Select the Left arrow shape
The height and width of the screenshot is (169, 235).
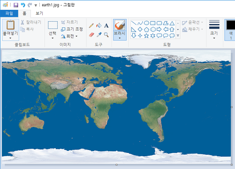(166, 29)
